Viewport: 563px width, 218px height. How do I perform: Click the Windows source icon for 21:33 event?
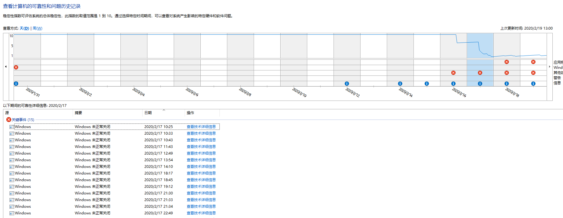[12, 200]
